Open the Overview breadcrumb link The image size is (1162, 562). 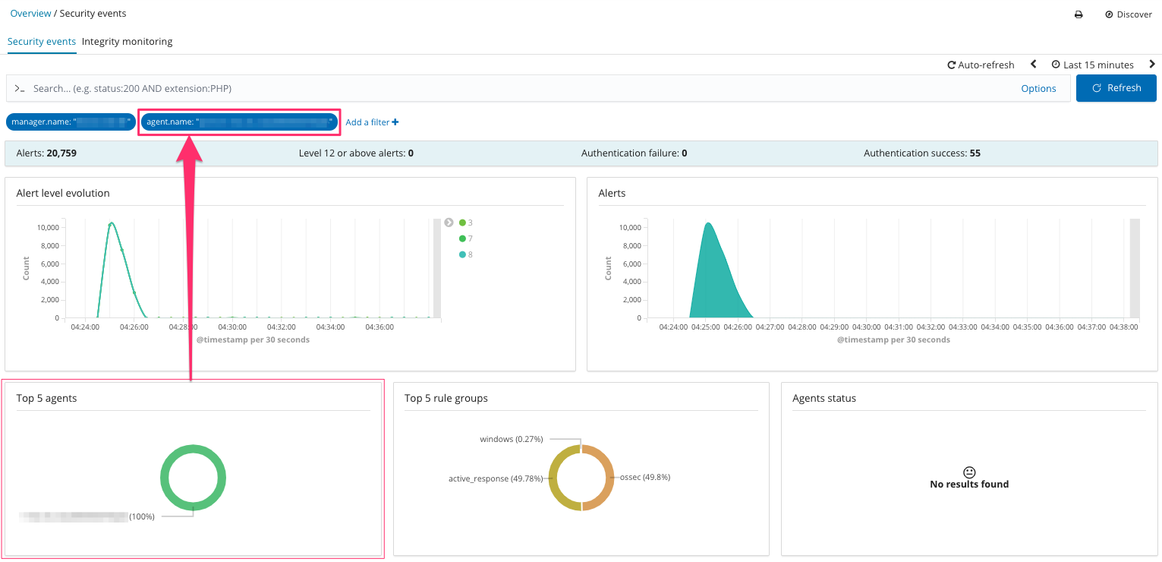point(30,14)
